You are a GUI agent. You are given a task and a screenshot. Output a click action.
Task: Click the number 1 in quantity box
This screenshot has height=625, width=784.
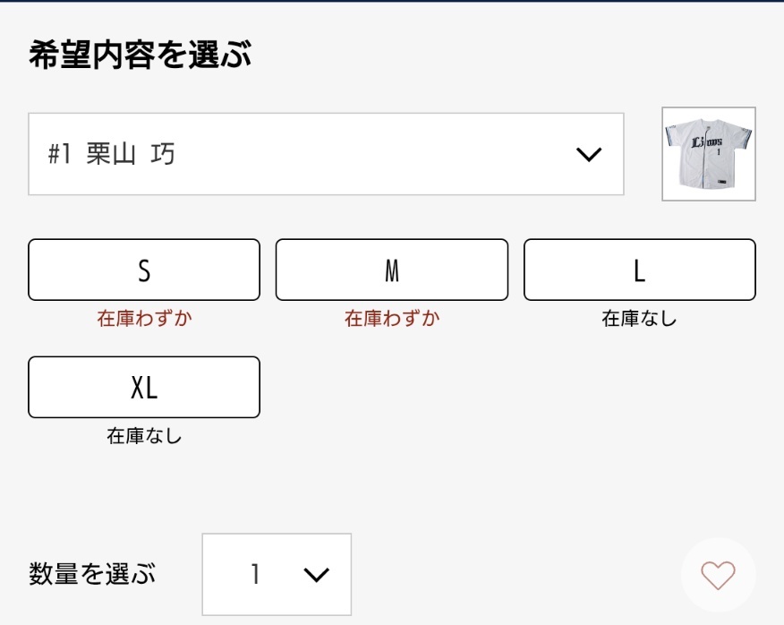coord(255,574)
